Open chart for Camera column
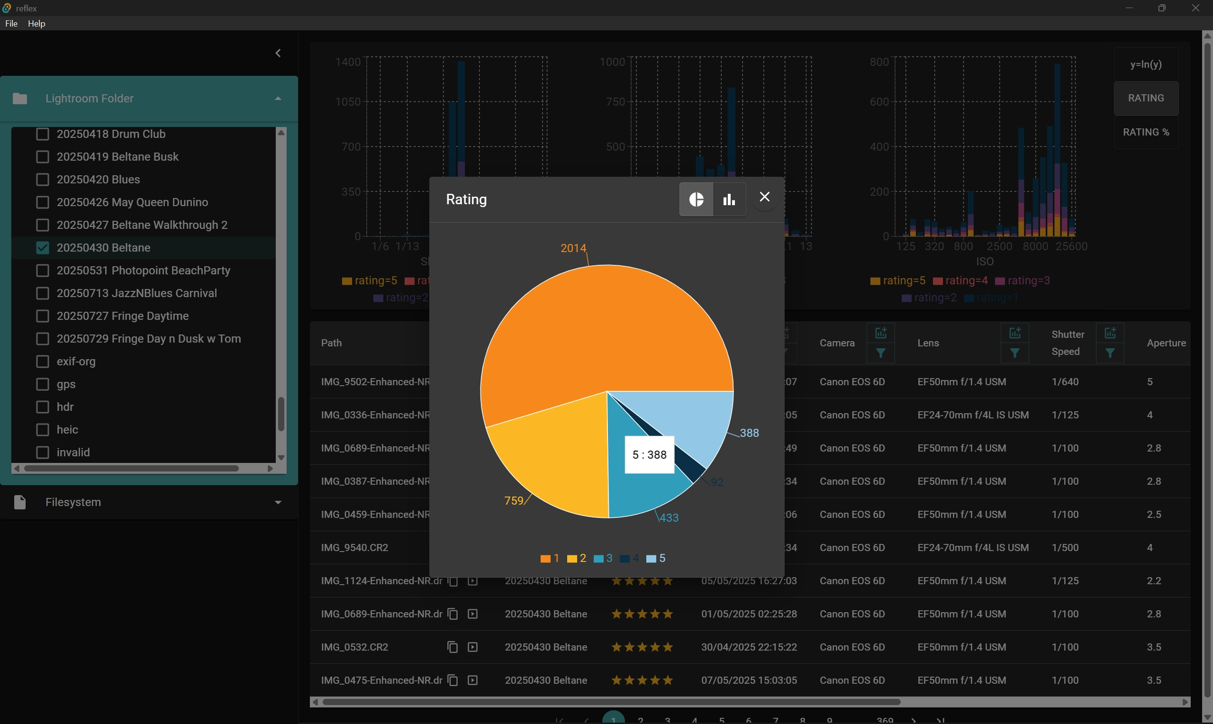The image size is (1213, 724). point(880,333)
